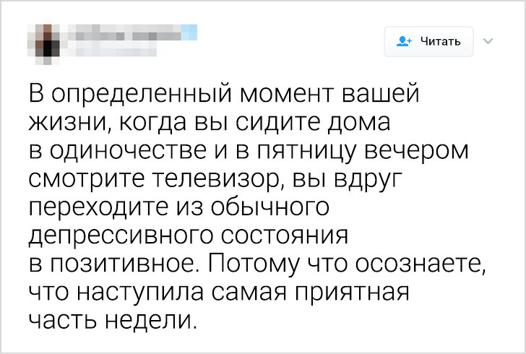Click the "Читать" follow button
The width and height of the screenshot is (526, 354).
[x=429, y=41]
